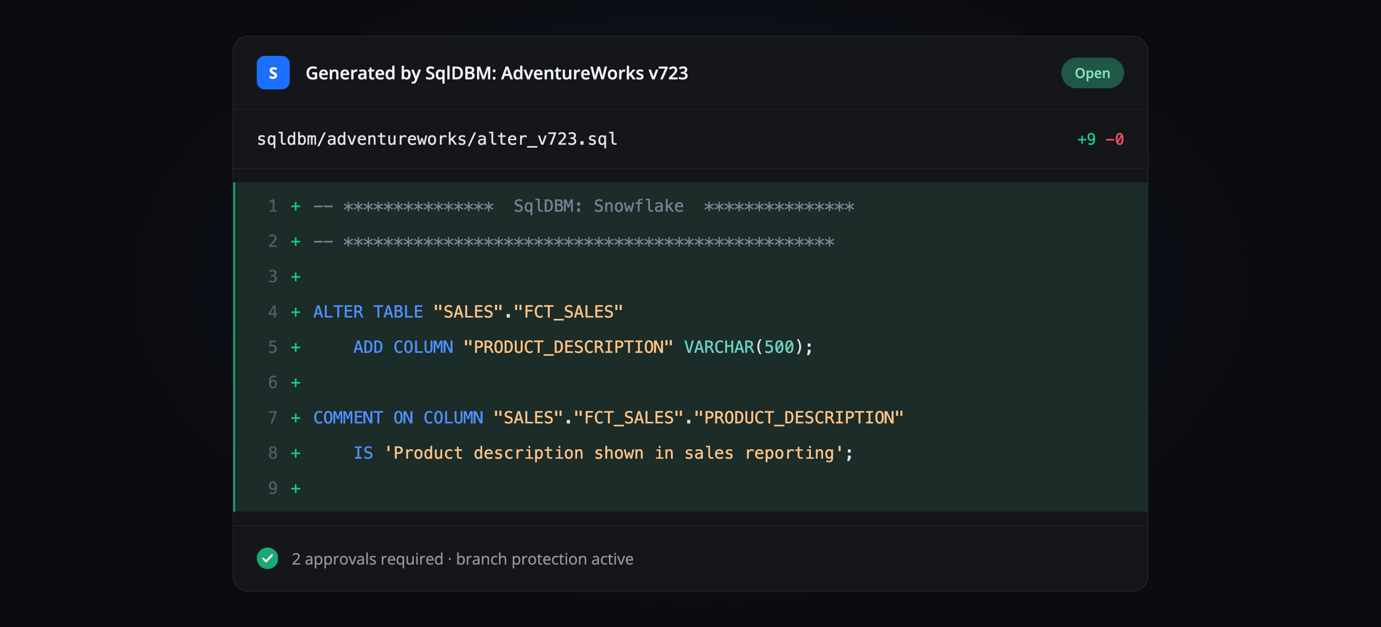Click ADD COLUMN keyword on line 5
The height and width of the screenshot is (627, 1381).
click(x=403, y=347)
